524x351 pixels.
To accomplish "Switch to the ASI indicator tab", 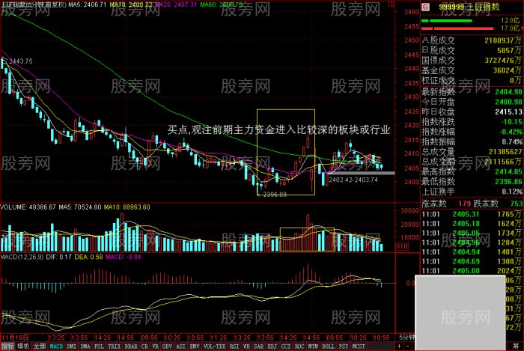I will tap(181, 347).
